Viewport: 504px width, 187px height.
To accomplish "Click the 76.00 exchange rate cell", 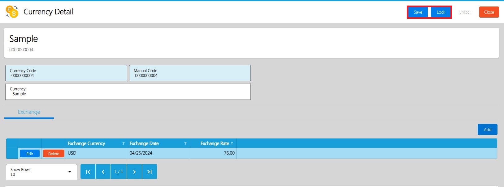I will click(x=213, y=153).
